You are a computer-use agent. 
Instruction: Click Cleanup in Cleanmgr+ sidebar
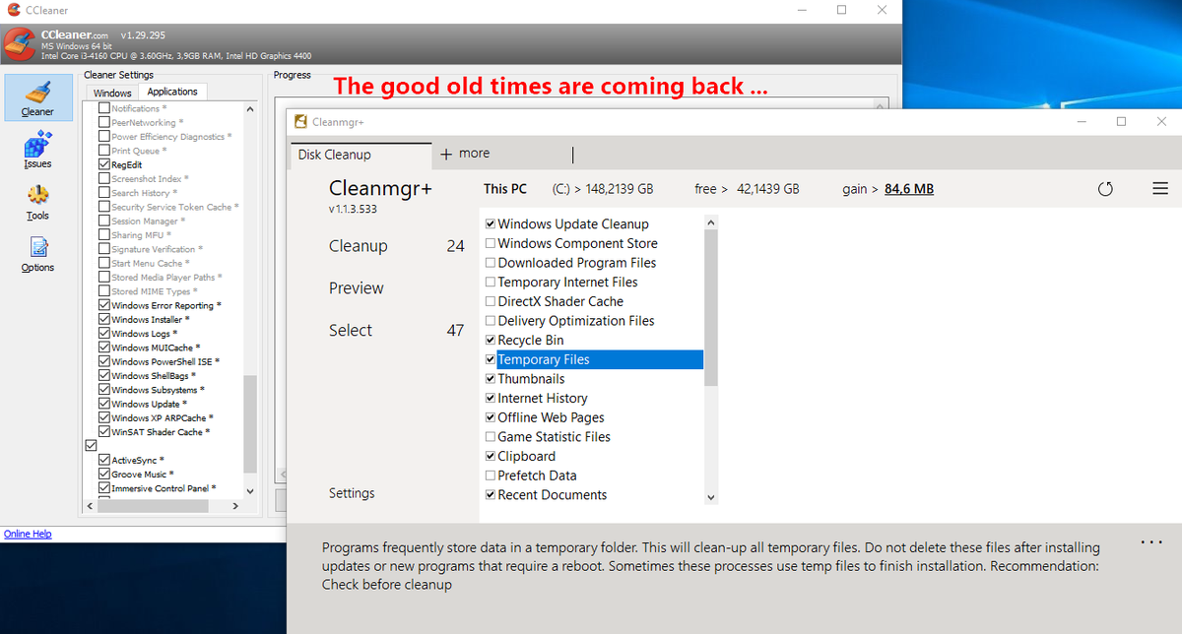pyautogui.click(x=359, y=246)
